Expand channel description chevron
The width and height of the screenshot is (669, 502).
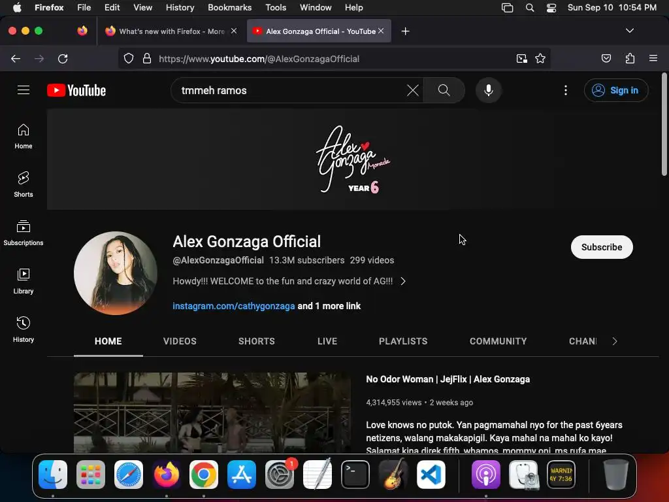[402, 281]
